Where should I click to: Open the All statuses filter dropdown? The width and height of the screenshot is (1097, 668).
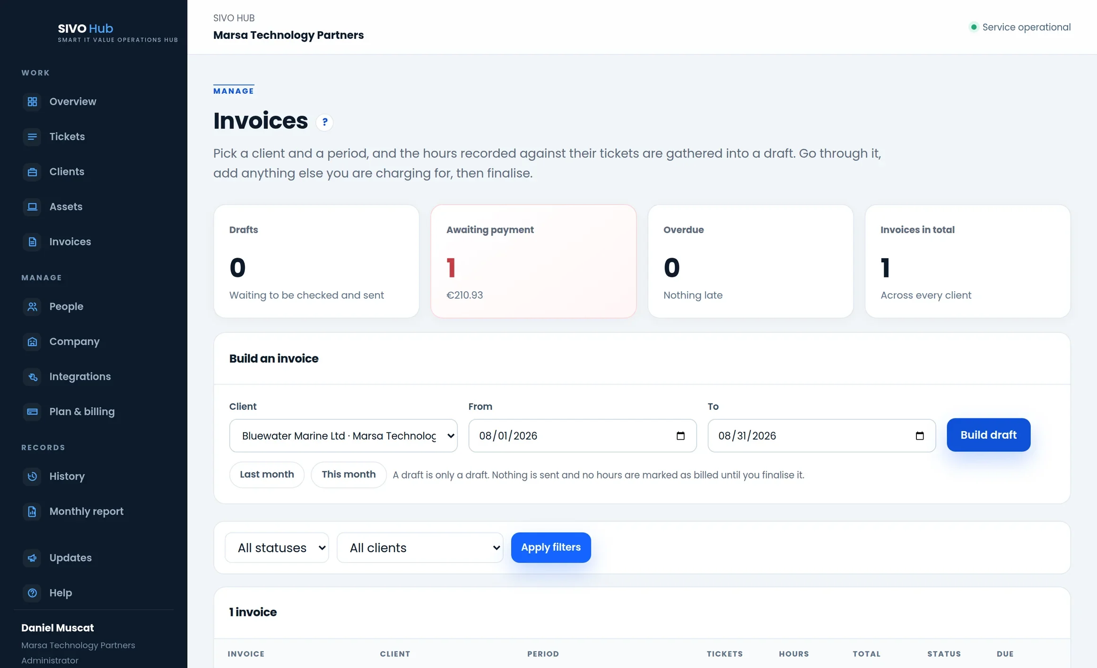(x=277, y=547)
